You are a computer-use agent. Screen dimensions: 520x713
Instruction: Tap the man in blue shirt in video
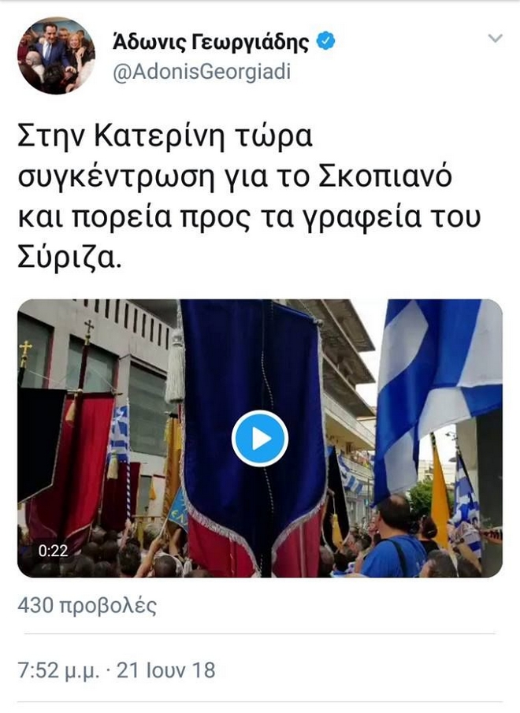point(392,537)
